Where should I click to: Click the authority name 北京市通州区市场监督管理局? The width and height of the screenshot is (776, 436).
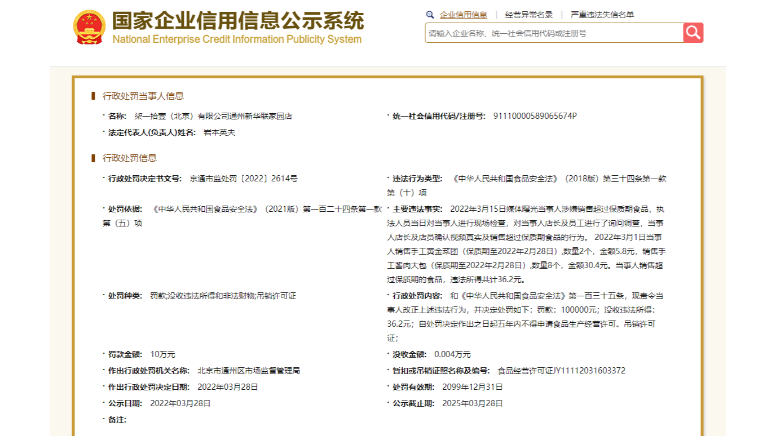click(x=248, y=371)
